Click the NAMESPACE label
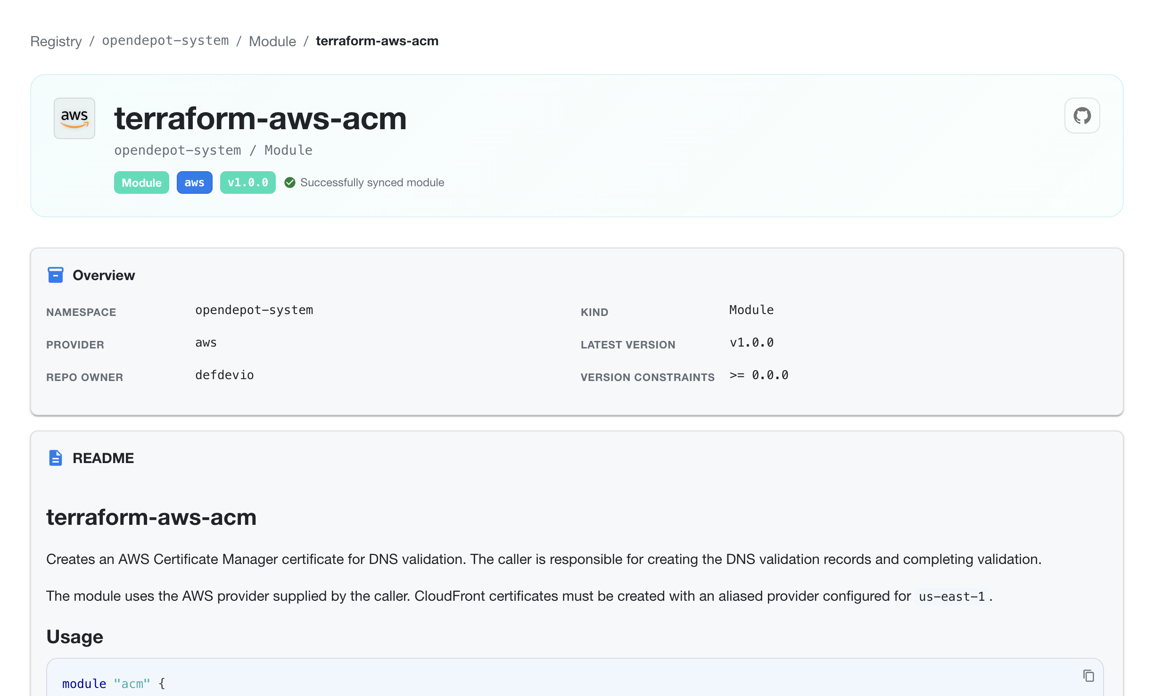This screenshot has height=696, width=1154. pos(81,312)
